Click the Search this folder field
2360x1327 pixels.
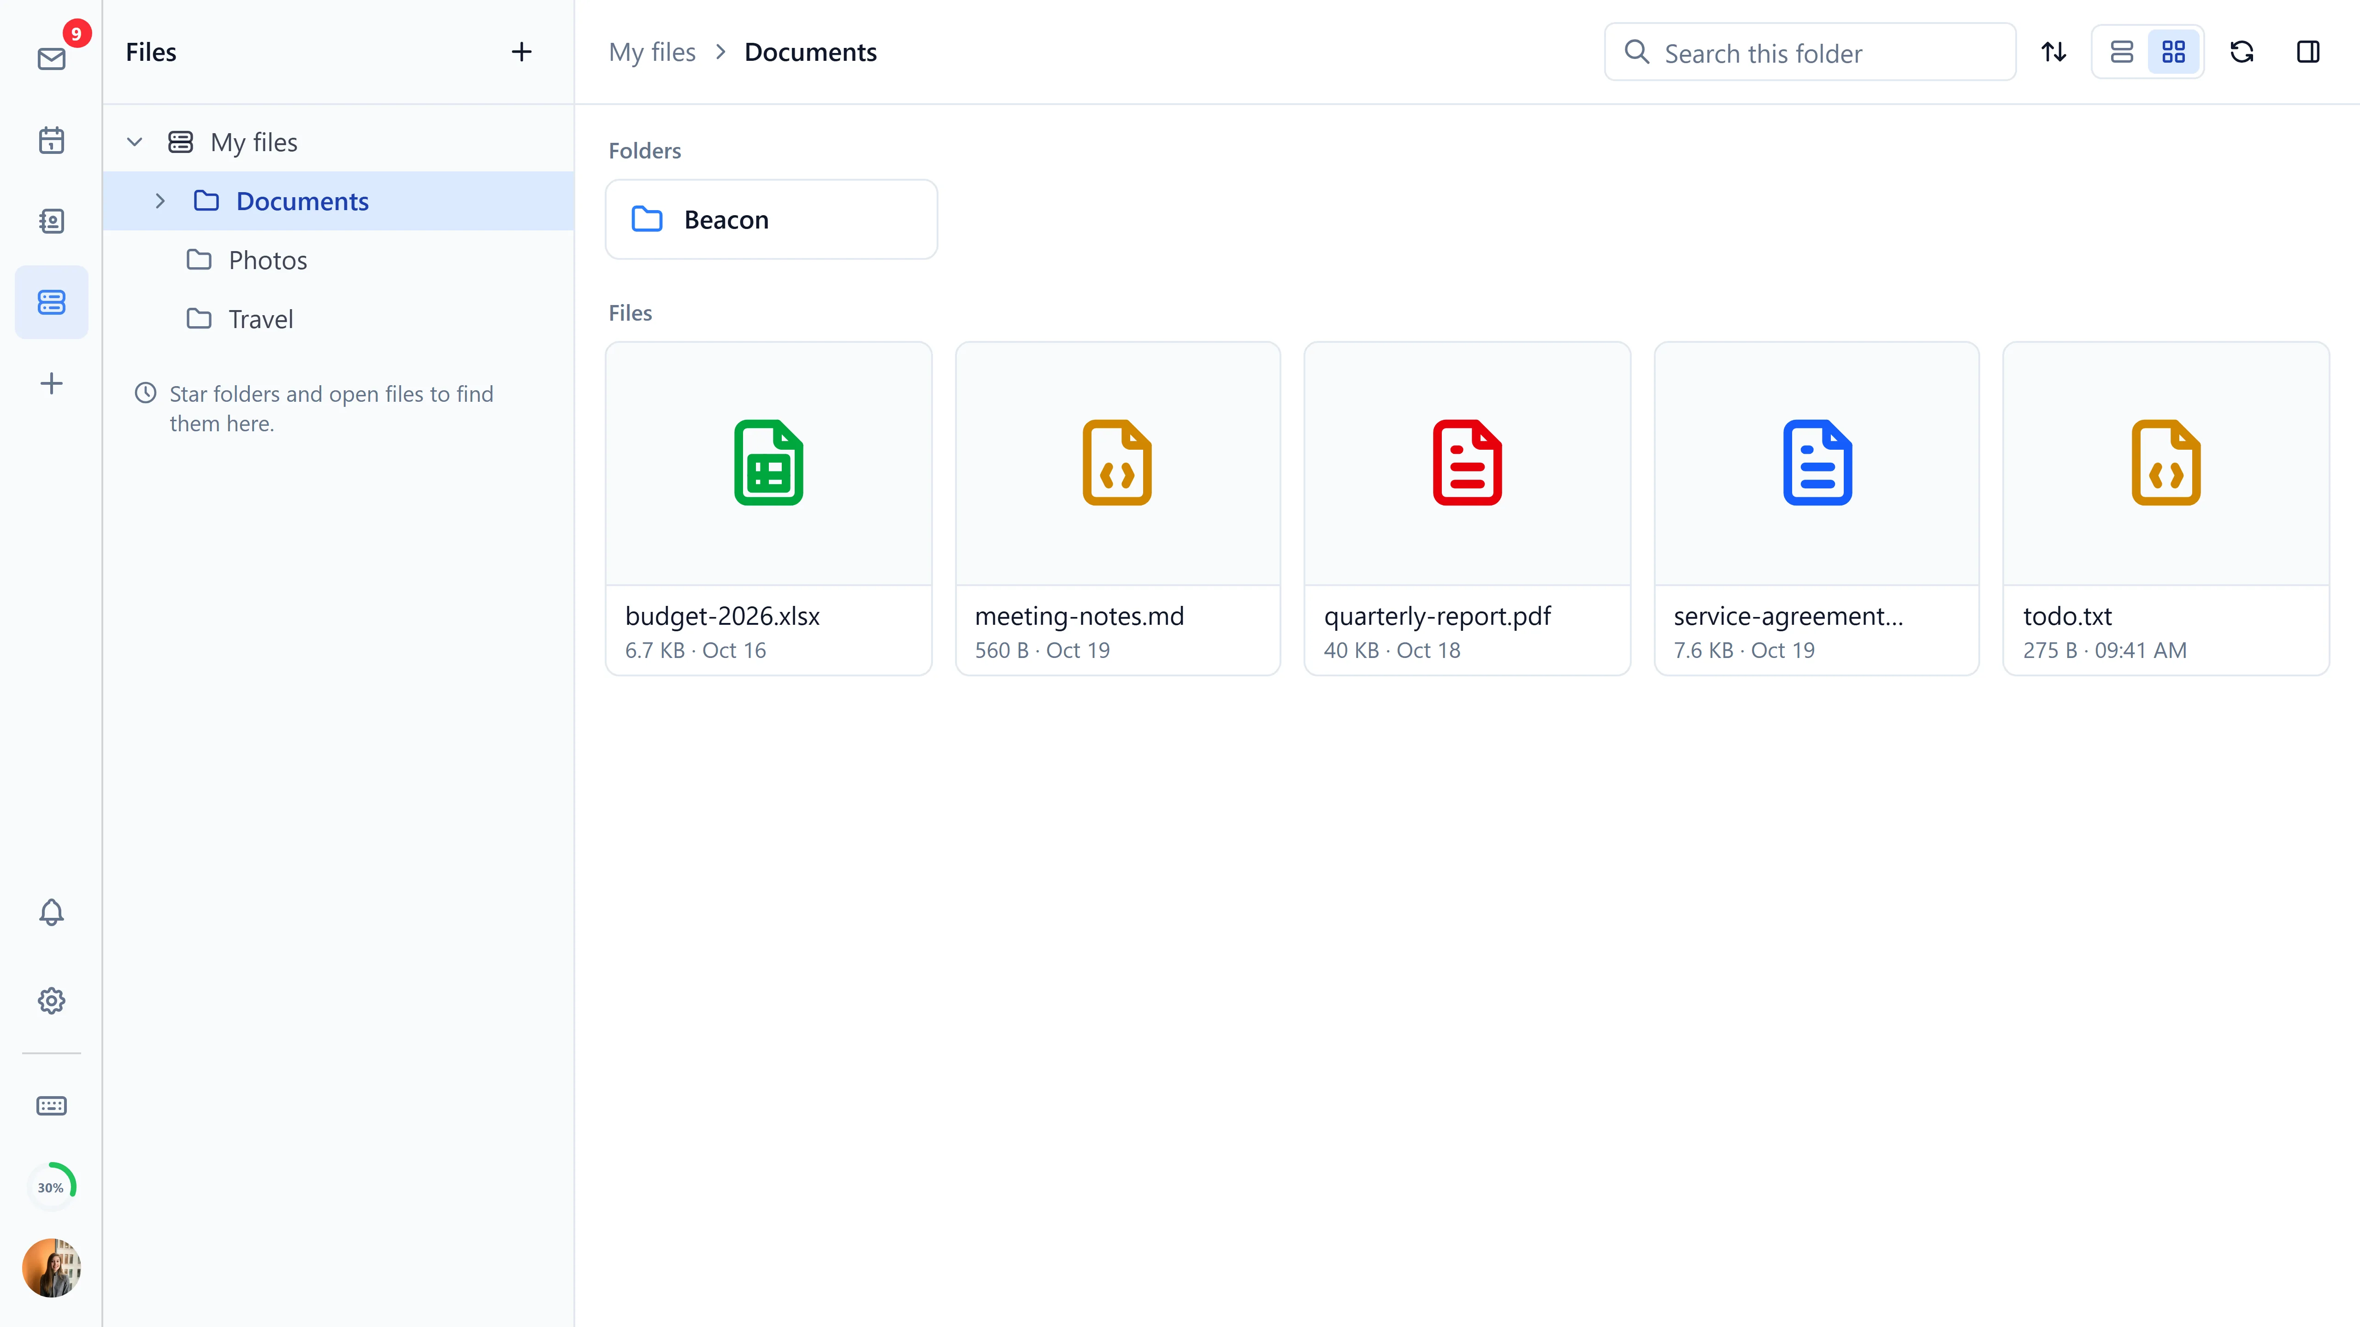coord(1809,52)
